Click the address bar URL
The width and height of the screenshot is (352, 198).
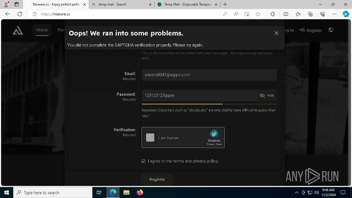pyautogui.click(x=56, y=14)
